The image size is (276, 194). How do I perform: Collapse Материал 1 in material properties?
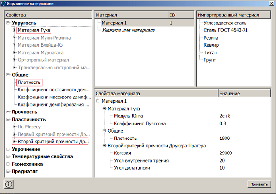98,101
